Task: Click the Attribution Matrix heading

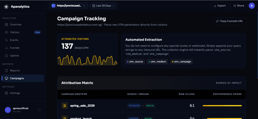Action: (x=77, y=83)
